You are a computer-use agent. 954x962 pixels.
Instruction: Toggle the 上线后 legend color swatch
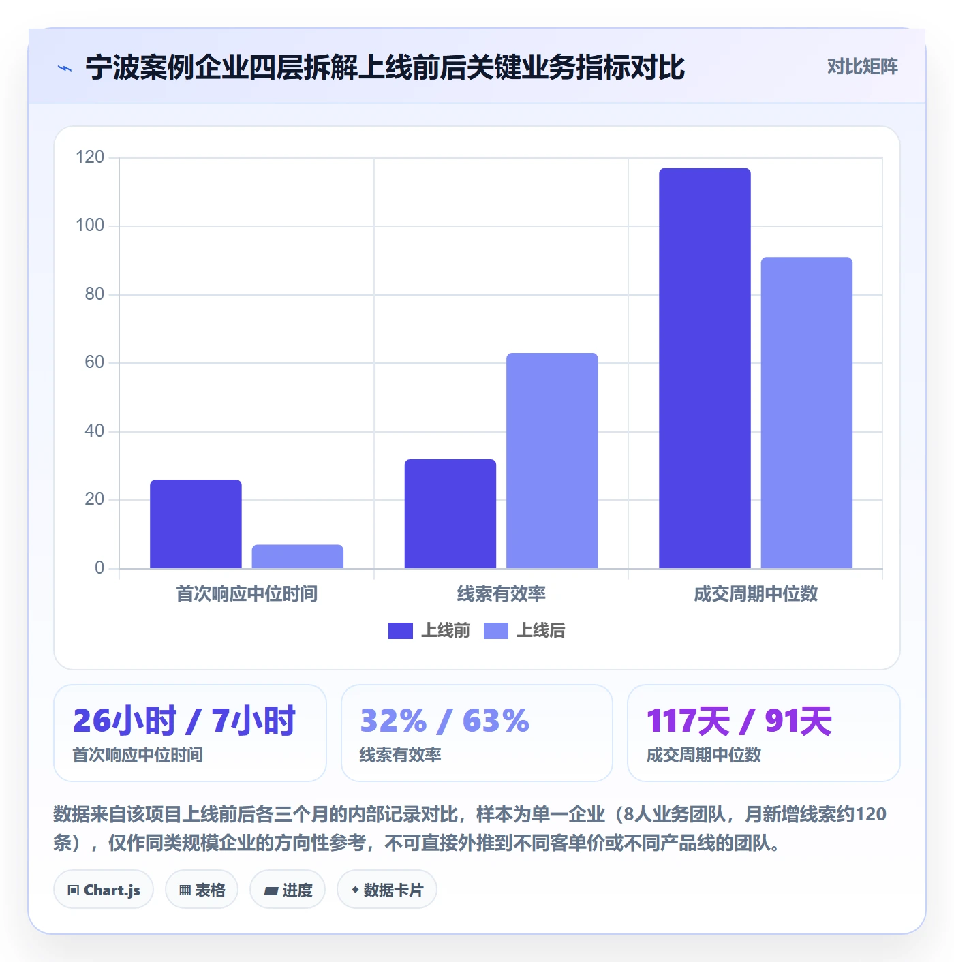coord(496,631)
